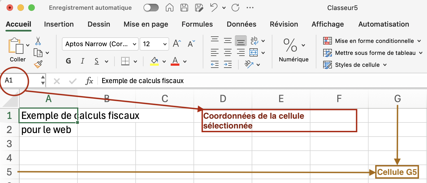Apply red font color A
This screenshot has height=183, width=427.
175,61
